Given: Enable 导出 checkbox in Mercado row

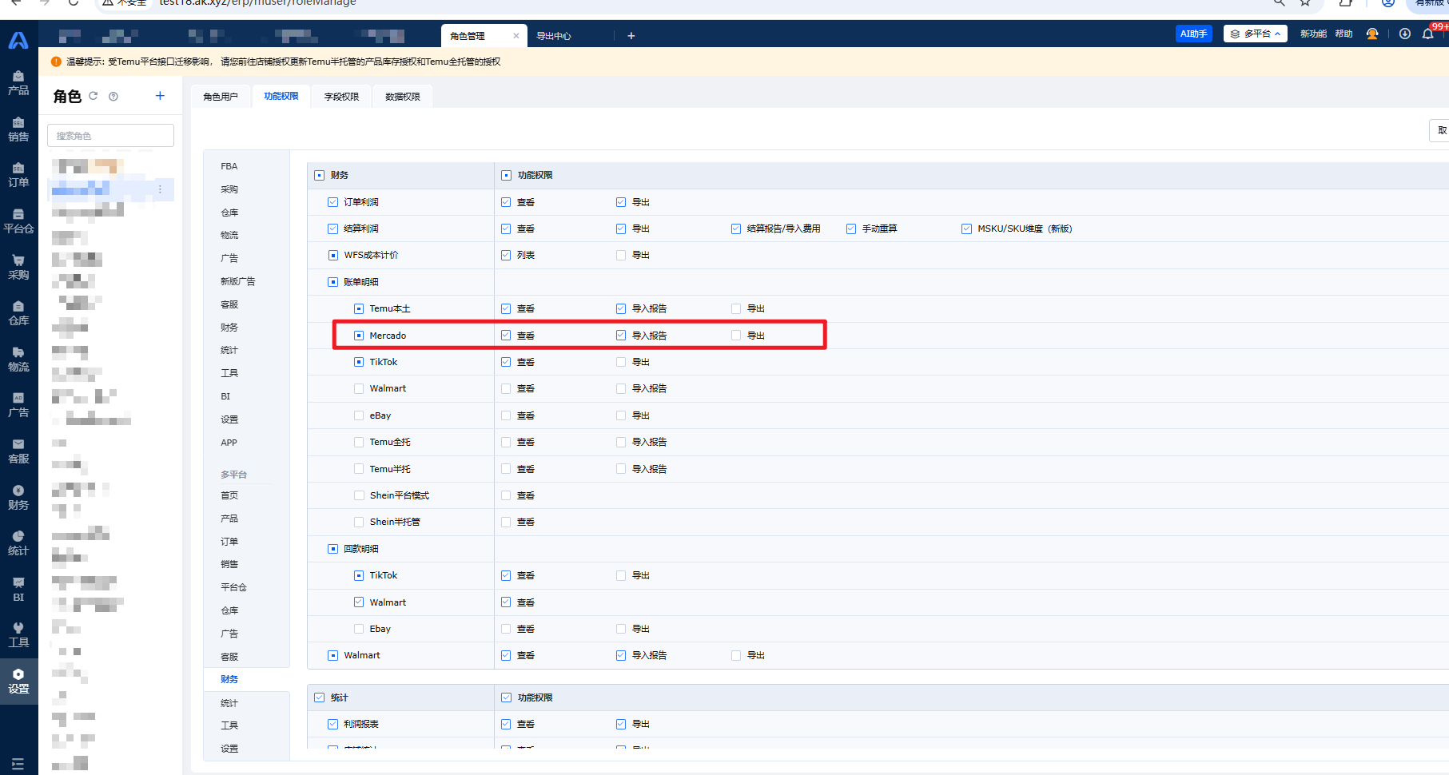Looking at the screenshot, I should click(x=736, y=336).
